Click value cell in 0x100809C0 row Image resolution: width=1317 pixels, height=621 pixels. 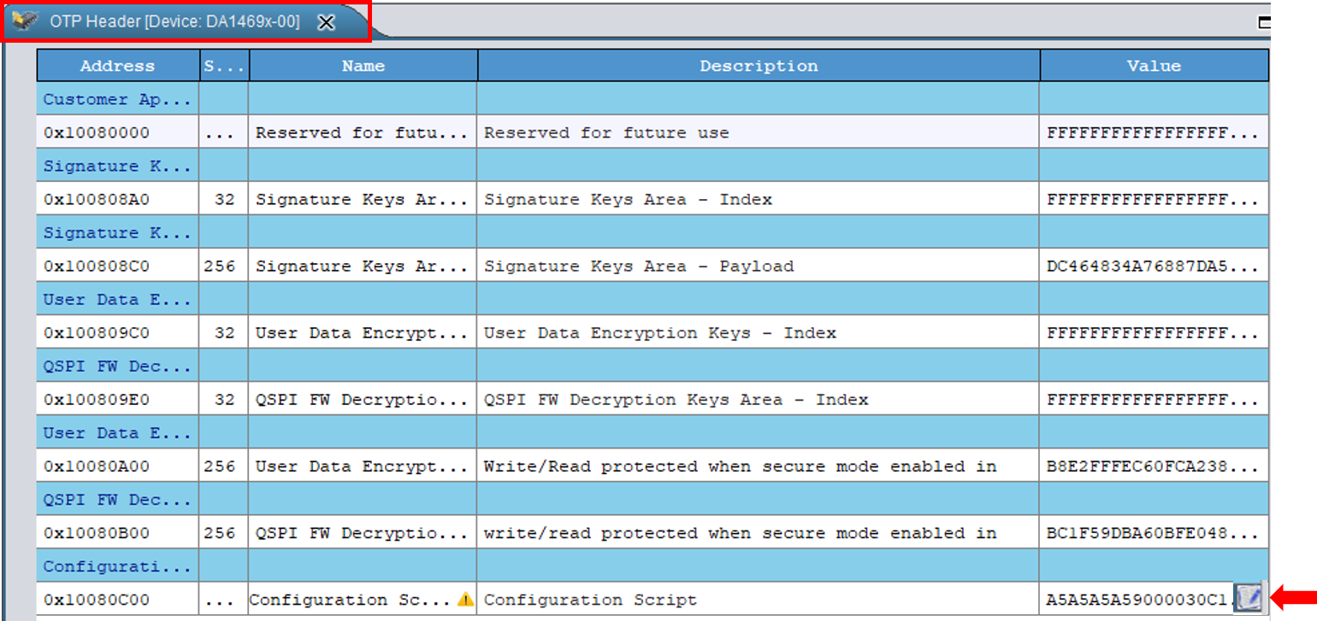[1154, 332]
